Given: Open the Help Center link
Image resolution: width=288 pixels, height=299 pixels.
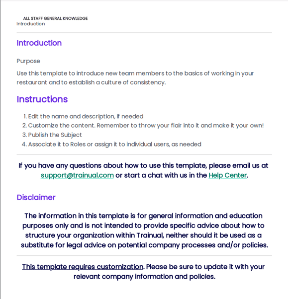Looking at the screenshot, I should pos(227,175).
